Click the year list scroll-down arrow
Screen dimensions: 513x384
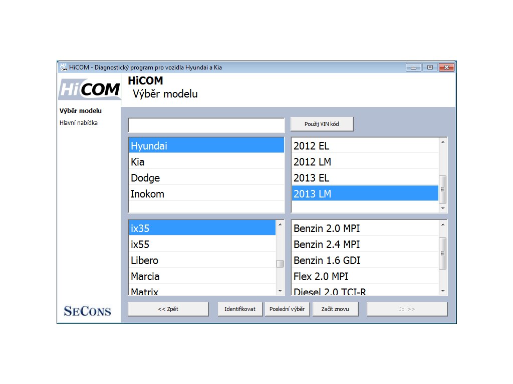coord(443,208)
